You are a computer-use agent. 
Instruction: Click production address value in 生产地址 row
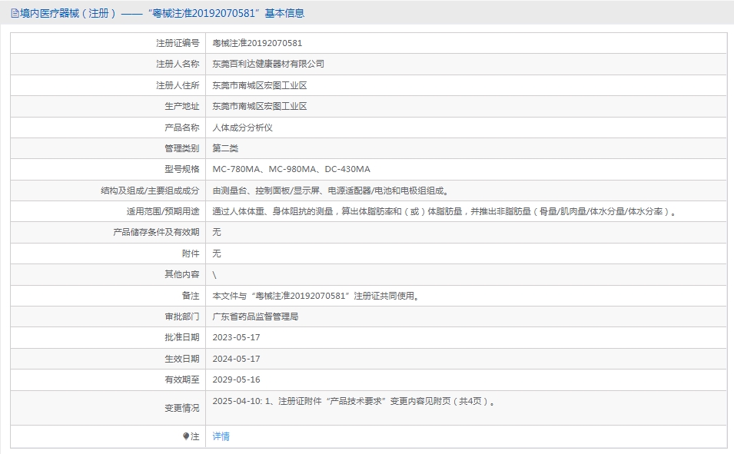click(x=260, y=106)
